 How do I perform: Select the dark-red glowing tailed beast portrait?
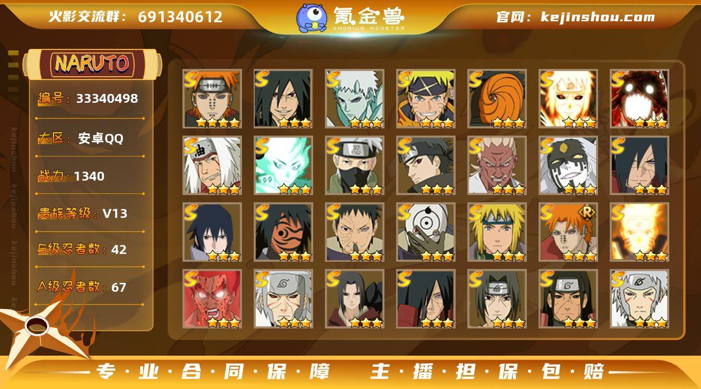tap(639, 99)
